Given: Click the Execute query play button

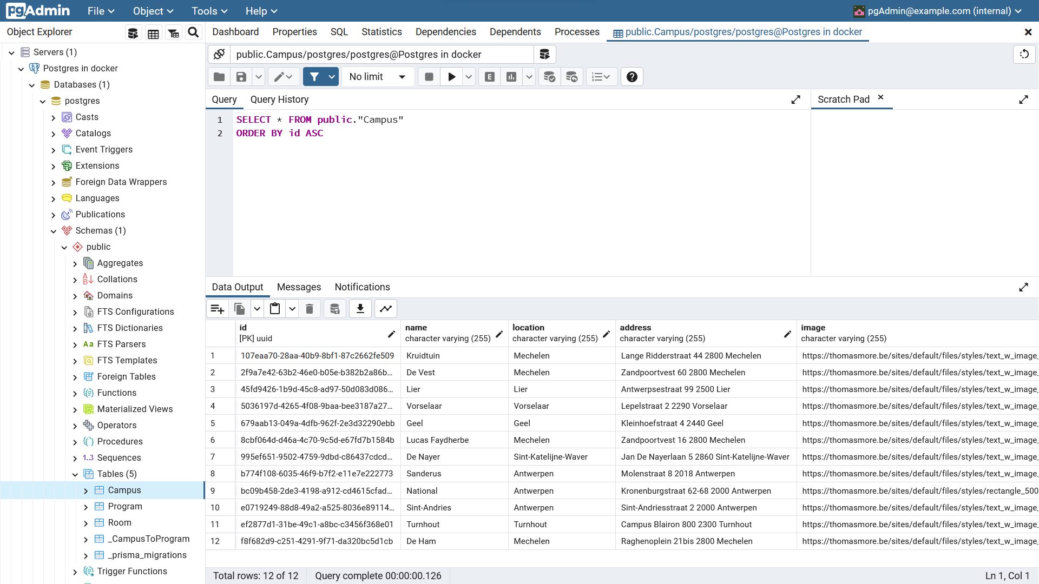Looking at the screenshot, I should (x=451, y=77).
